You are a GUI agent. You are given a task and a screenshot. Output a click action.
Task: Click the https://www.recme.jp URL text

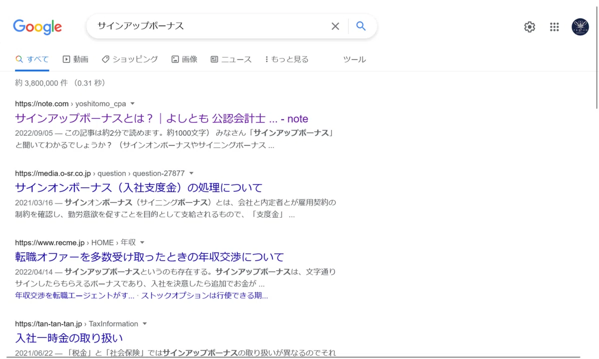50,243
